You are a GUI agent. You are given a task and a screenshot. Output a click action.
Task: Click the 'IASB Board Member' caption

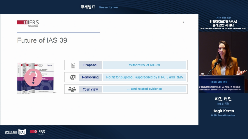[x=223, y=115]
